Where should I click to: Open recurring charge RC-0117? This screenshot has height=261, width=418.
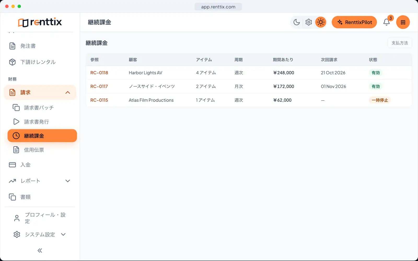coord(99,86)
